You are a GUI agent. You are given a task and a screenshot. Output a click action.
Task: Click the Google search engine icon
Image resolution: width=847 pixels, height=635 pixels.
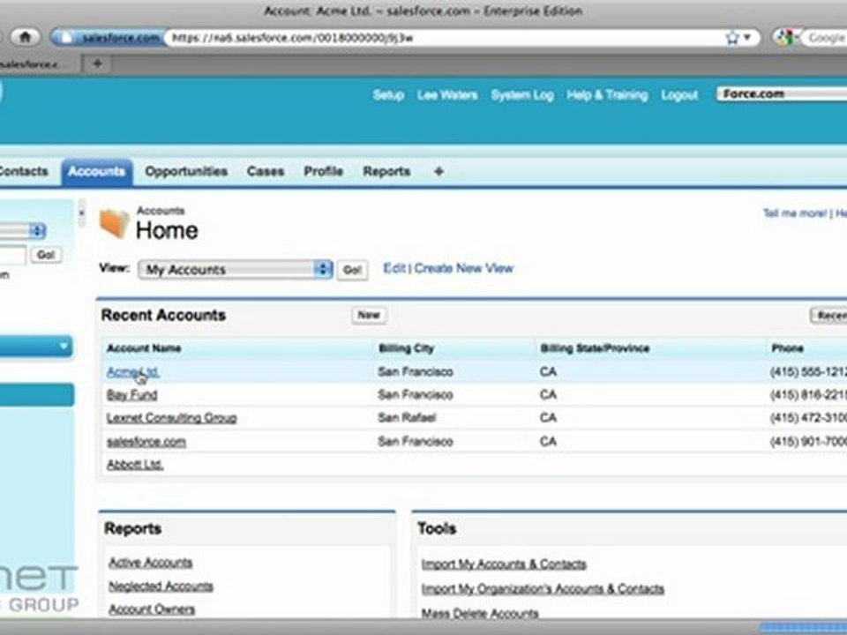pos(784,37)
